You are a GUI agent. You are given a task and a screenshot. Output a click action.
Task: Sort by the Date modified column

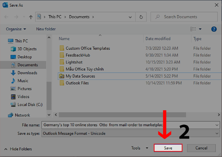coord(158,39)
